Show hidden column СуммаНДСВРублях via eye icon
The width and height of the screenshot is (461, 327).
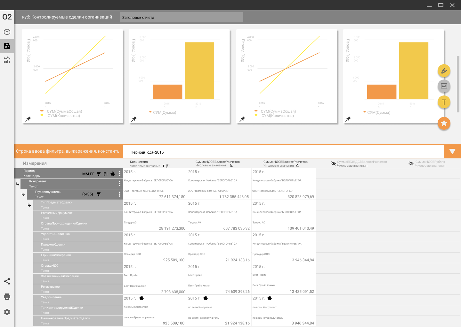point(411,163)
